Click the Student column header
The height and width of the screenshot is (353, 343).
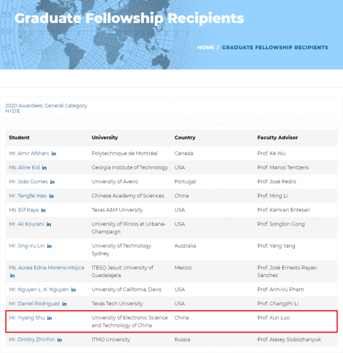19,138
